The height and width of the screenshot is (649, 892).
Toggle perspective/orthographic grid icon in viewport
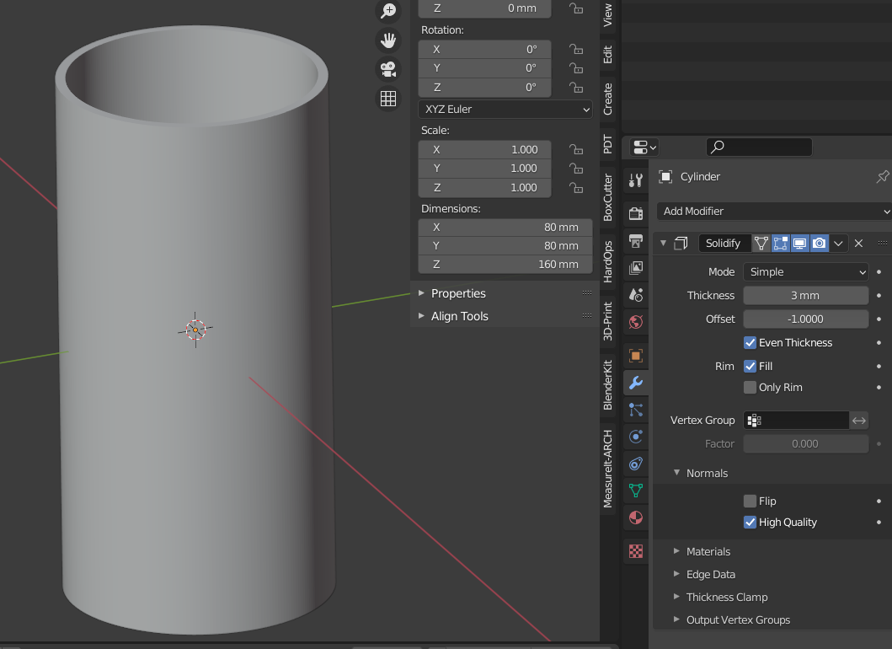tap(387, 99)
